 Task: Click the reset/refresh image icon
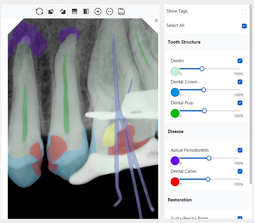pyautogui.click(x=39, y=11)
